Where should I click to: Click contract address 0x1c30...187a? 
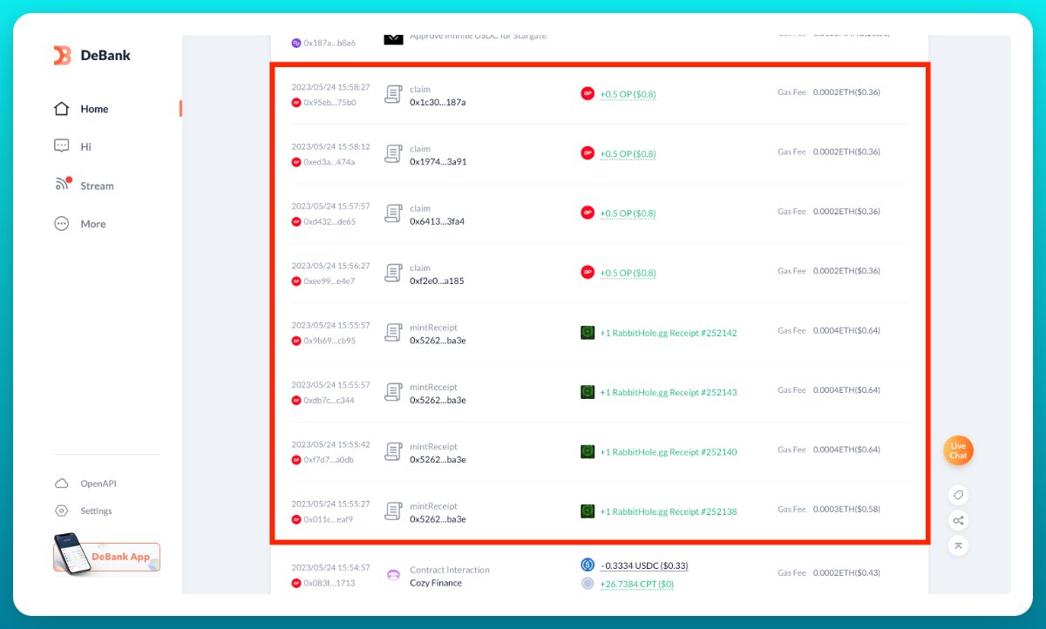coord(438,102)
